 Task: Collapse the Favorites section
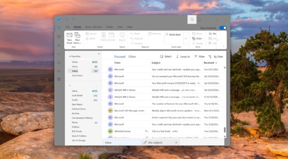click(x=70, y=57)
